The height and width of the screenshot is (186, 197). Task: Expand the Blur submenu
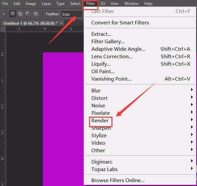click(x=96, y=91)
